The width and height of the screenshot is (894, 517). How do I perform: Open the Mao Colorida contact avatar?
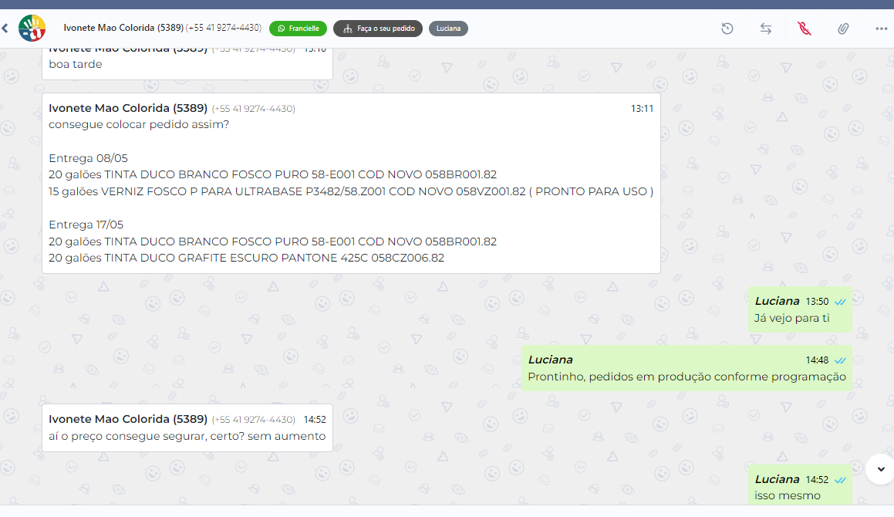point(32,29)
